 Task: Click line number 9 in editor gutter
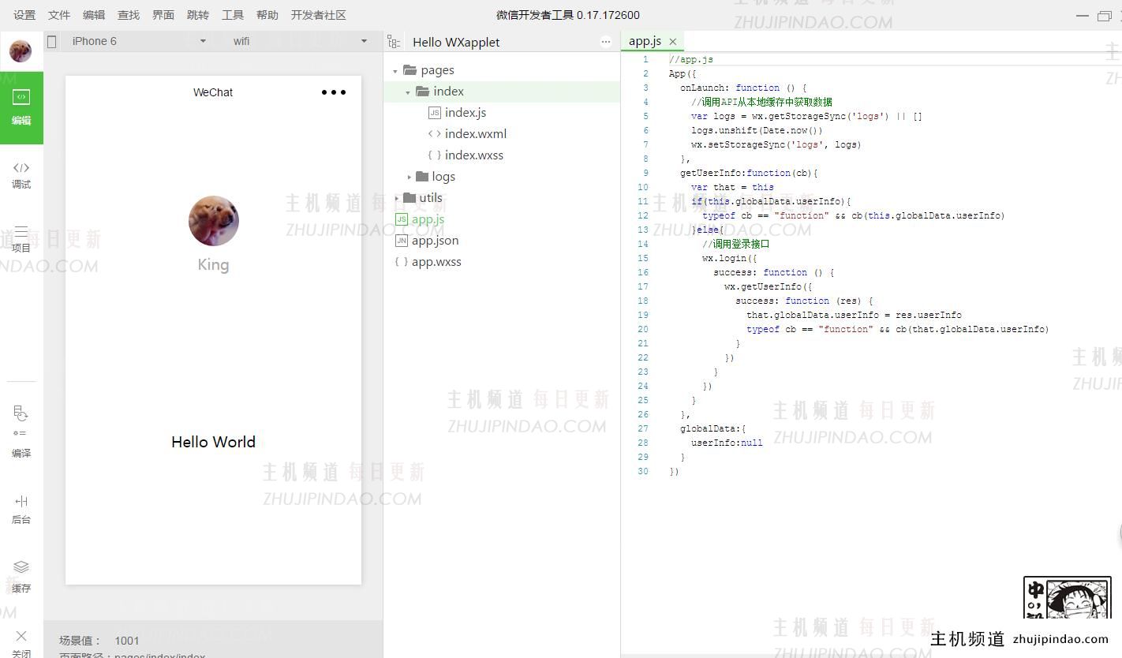coord(646,173)
